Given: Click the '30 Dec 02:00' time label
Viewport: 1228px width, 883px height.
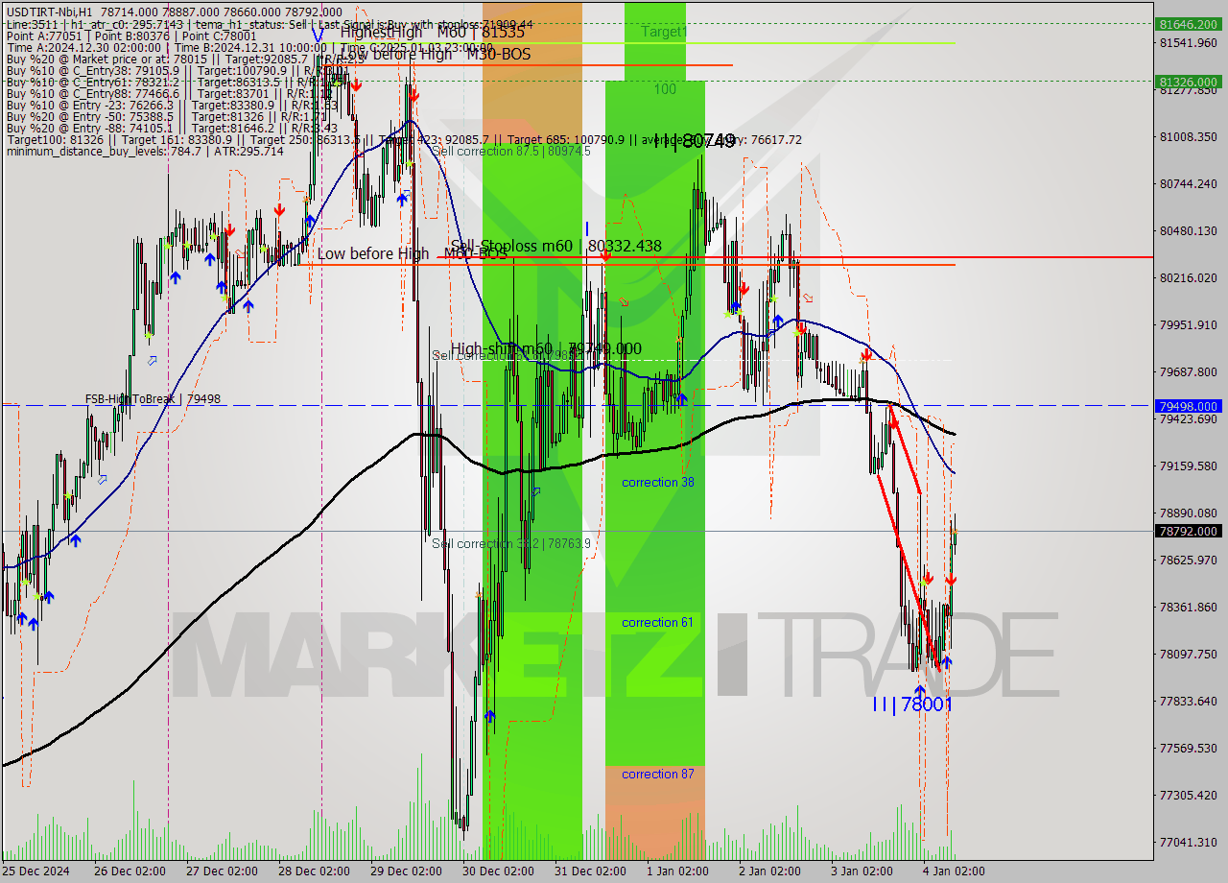Looking at the screenshot, I should point(499,871).
